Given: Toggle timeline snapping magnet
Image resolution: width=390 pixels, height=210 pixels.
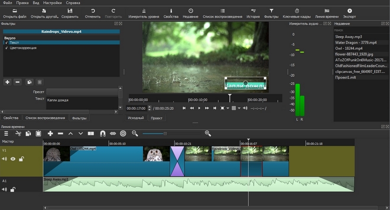Looking at the screenshot, I should (x=102, y=134).
